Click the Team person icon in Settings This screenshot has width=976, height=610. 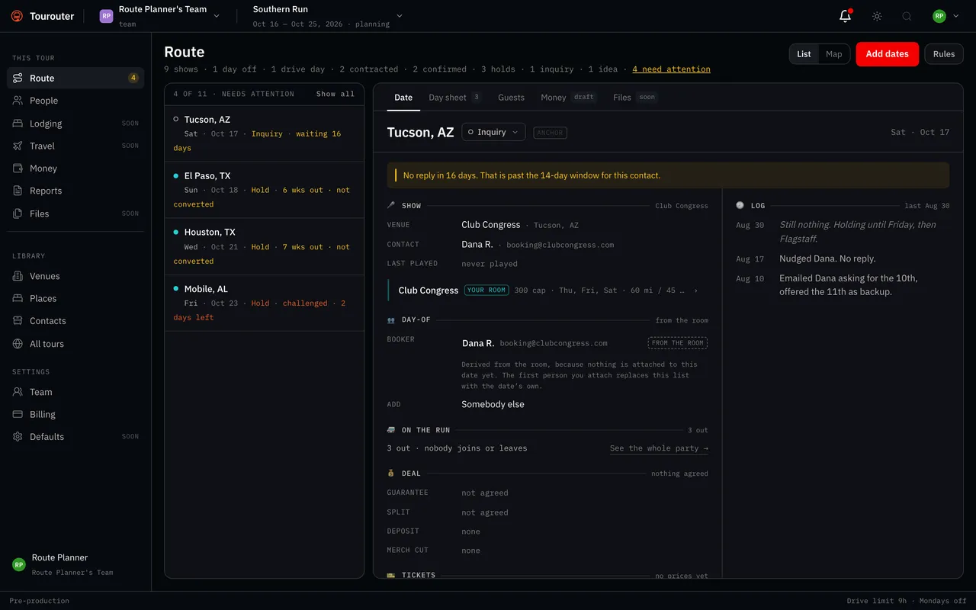tap(18, 392)
